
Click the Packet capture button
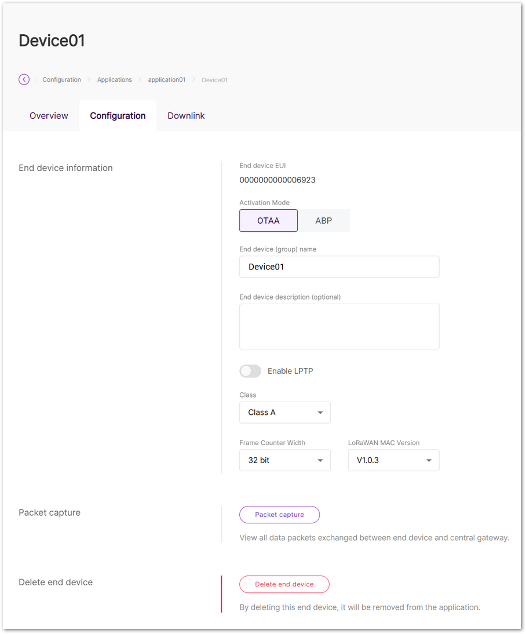click(279, 515)
